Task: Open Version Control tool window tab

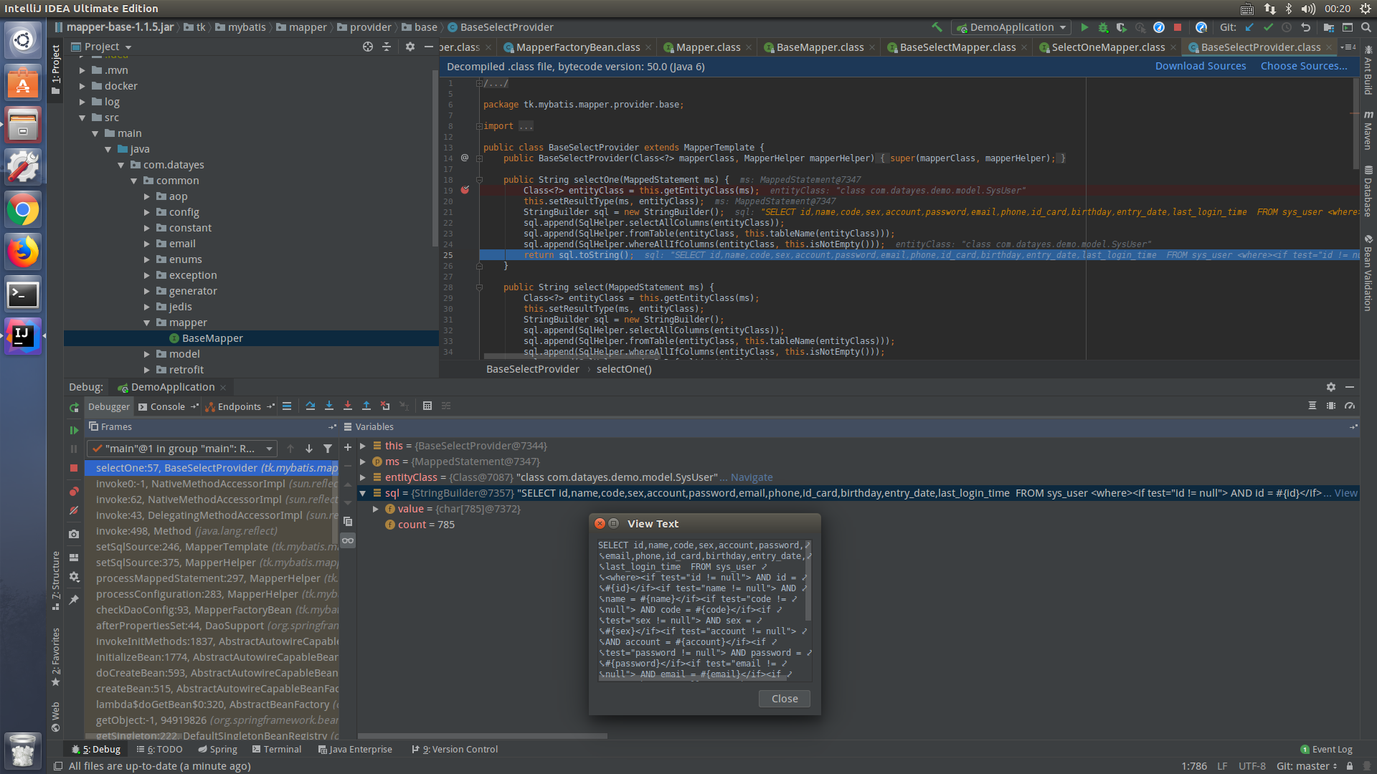Action: pos(455,749)
